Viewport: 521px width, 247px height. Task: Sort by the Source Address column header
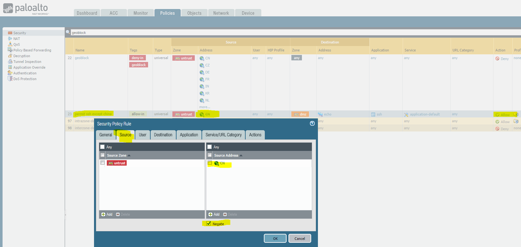pyautogui.click(x=227, y=155)
